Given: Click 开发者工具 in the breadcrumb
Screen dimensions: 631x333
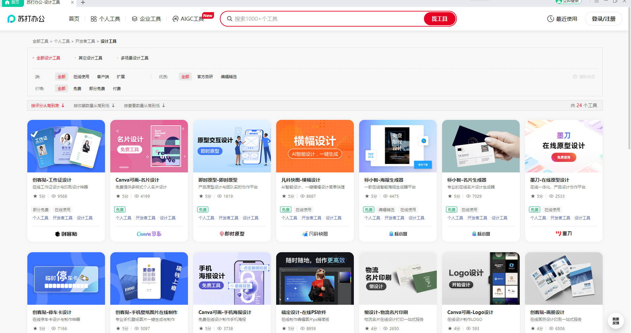Looking at the screenshot, I should tap(85, 41).
